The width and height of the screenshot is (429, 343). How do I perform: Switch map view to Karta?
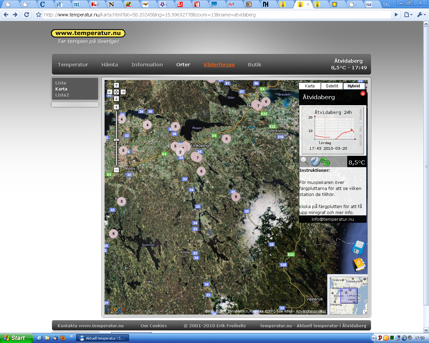pos(310,86)
